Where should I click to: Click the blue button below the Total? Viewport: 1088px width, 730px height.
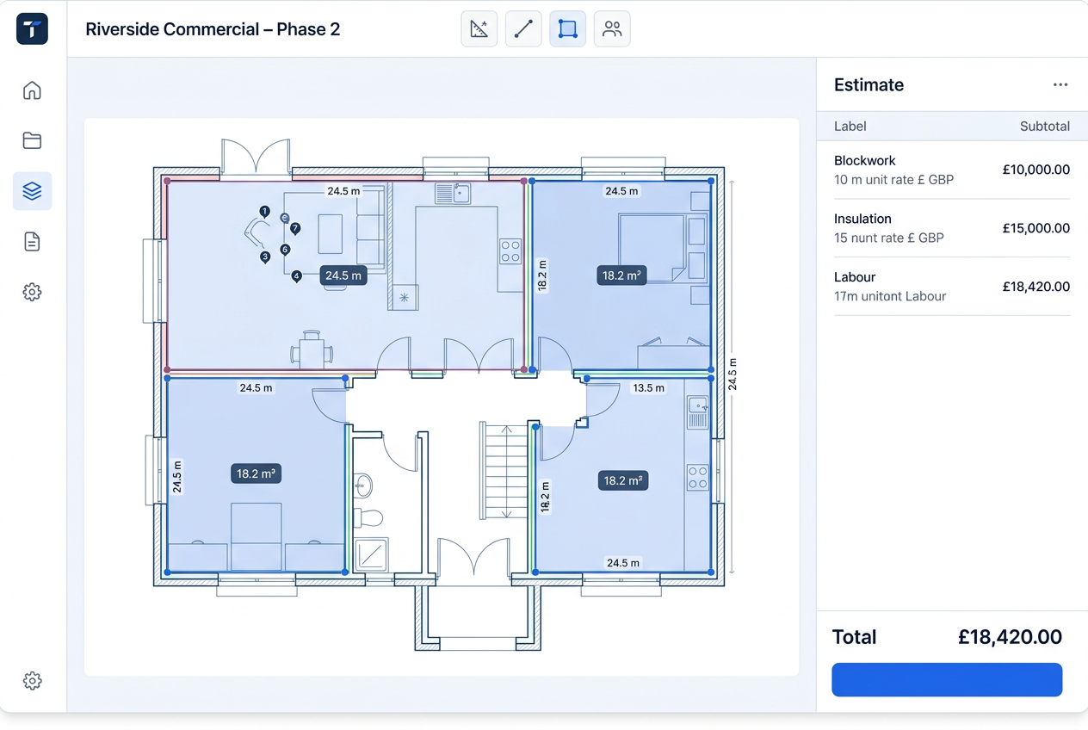(x=947, y=679)
